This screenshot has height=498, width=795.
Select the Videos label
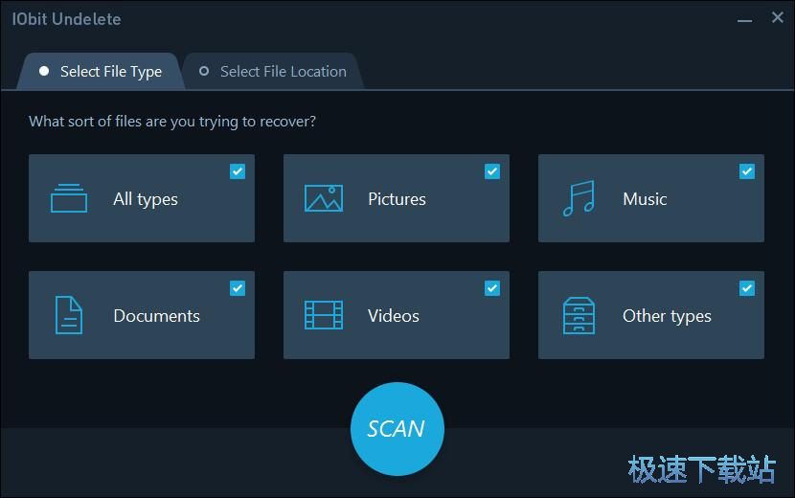(x=394, y=315)
